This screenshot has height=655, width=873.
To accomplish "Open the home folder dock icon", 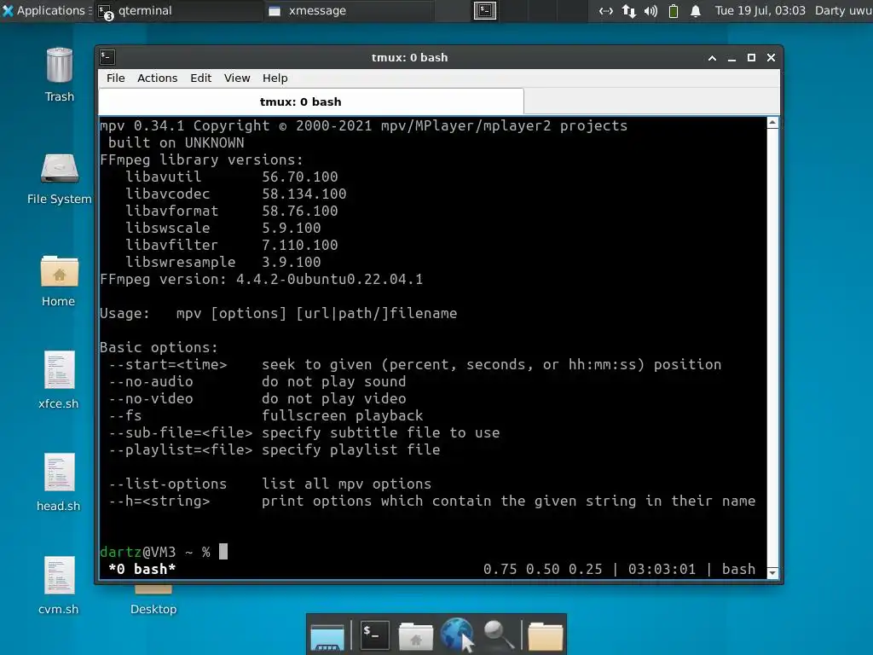I will 415,636.
